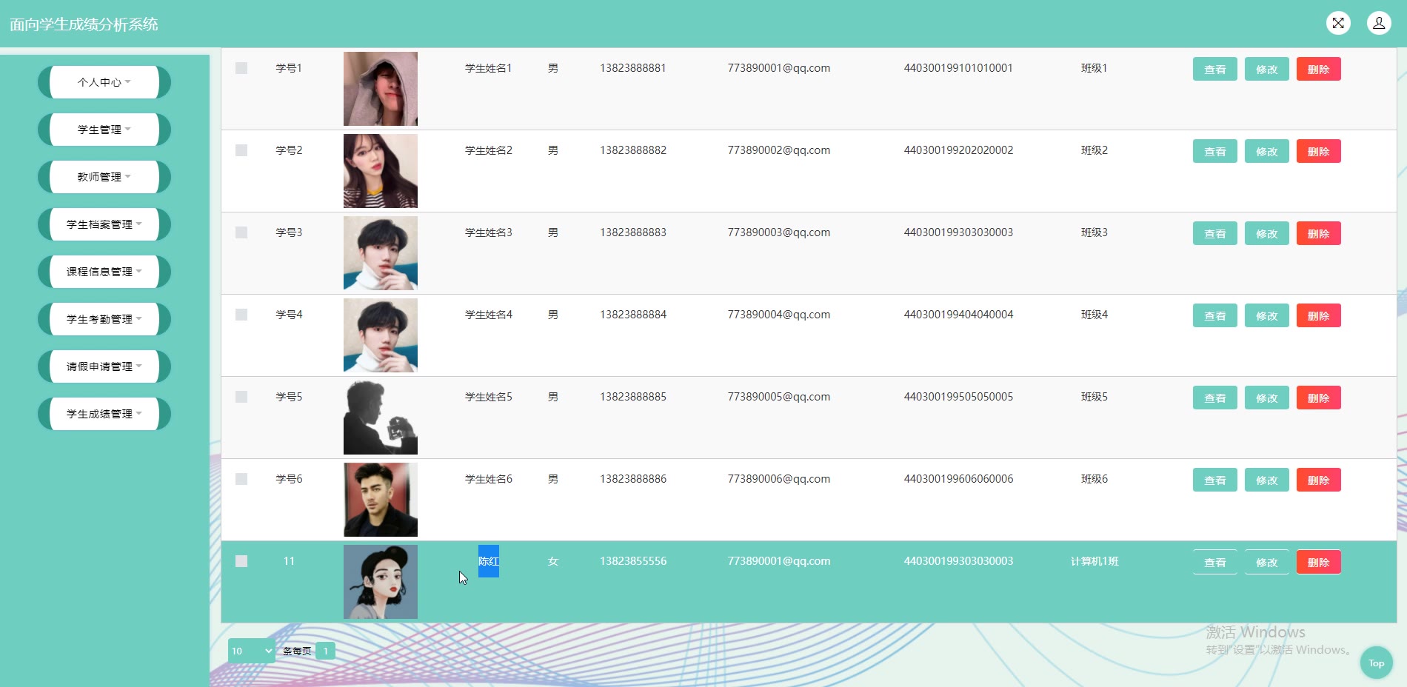Screen dimensions: 1407x687
Task: Check the box for 学号5 row
Action: (x=241, y=397)
